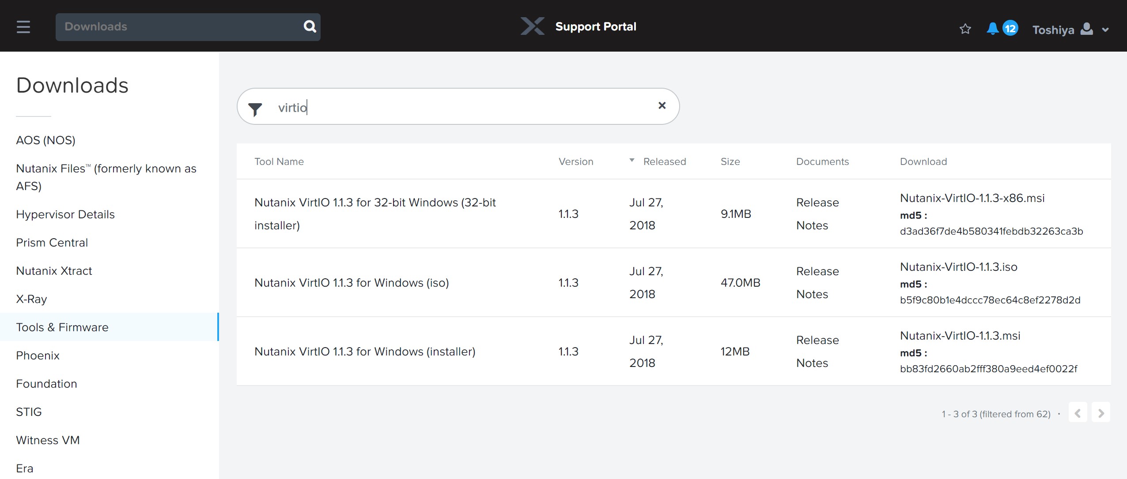Expand the Toshiya account dropdown arrow
The image size is (1127, 479).
[1105, 30]
